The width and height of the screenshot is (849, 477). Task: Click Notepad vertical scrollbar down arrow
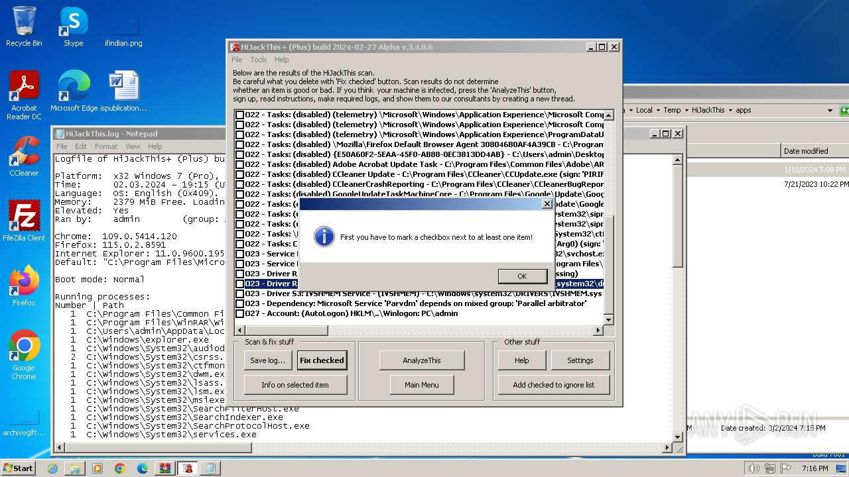point(677,437)
